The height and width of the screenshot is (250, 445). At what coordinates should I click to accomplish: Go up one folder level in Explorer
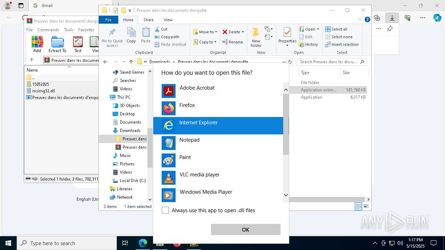click(x=131, y=62)
